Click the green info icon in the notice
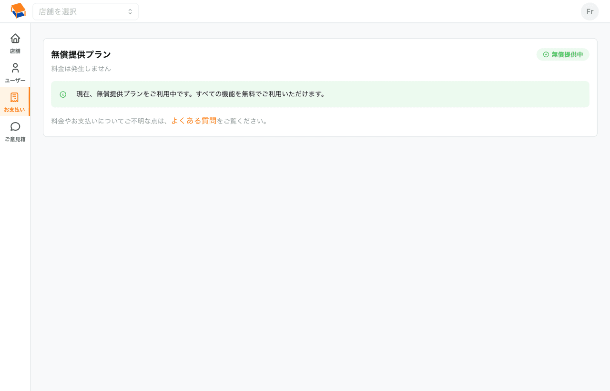The image size is (610, 391). (63, 94)
